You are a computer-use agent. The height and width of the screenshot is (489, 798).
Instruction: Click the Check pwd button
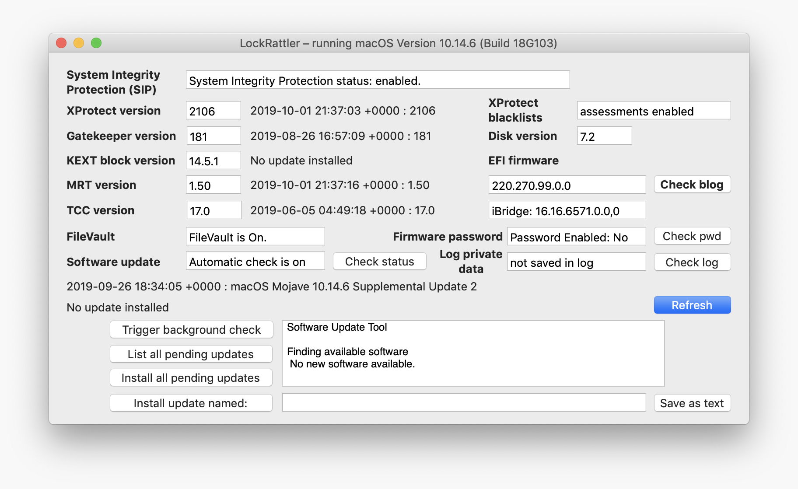click(692, 236)
